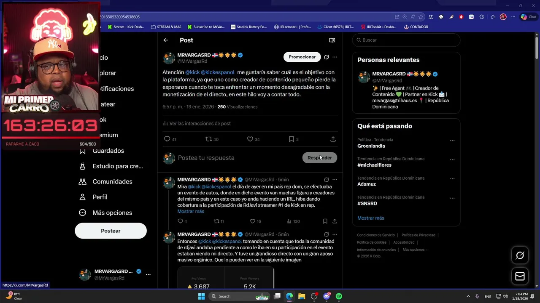The height and width of the screenshot is (303, 540).
Task: Open the 'Starlink Battery Po...' bookmark
Action: pyautogui.click(x=249, y=27)
